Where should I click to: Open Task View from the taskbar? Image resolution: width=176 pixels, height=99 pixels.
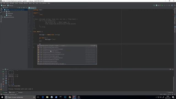[x=38, y=97]
